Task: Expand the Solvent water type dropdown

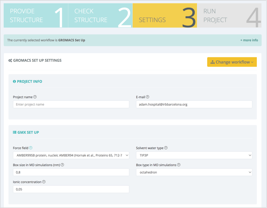Action: 194,155
